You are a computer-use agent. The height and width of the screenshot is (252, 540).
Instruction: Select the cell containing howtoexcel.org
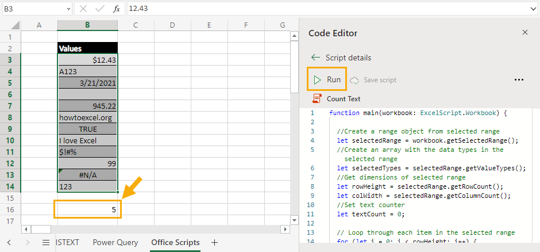point(87,117)
